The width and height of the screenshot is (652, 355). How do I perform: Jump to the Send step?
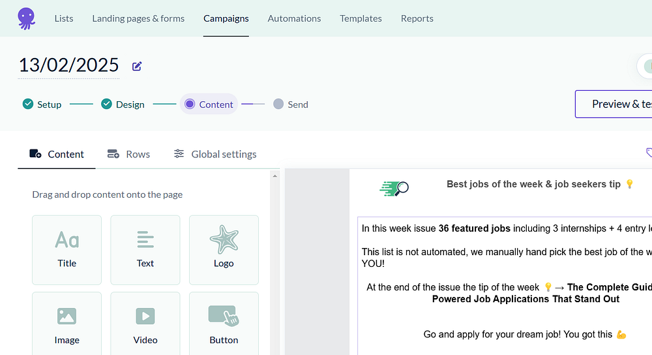[x=291, y=104]
